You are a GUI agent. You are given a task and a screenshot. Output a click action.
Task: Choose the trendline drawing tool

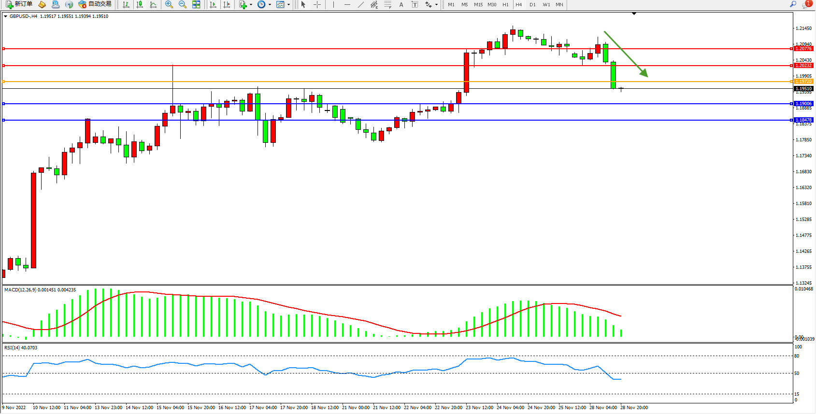[x=360, y=4]
